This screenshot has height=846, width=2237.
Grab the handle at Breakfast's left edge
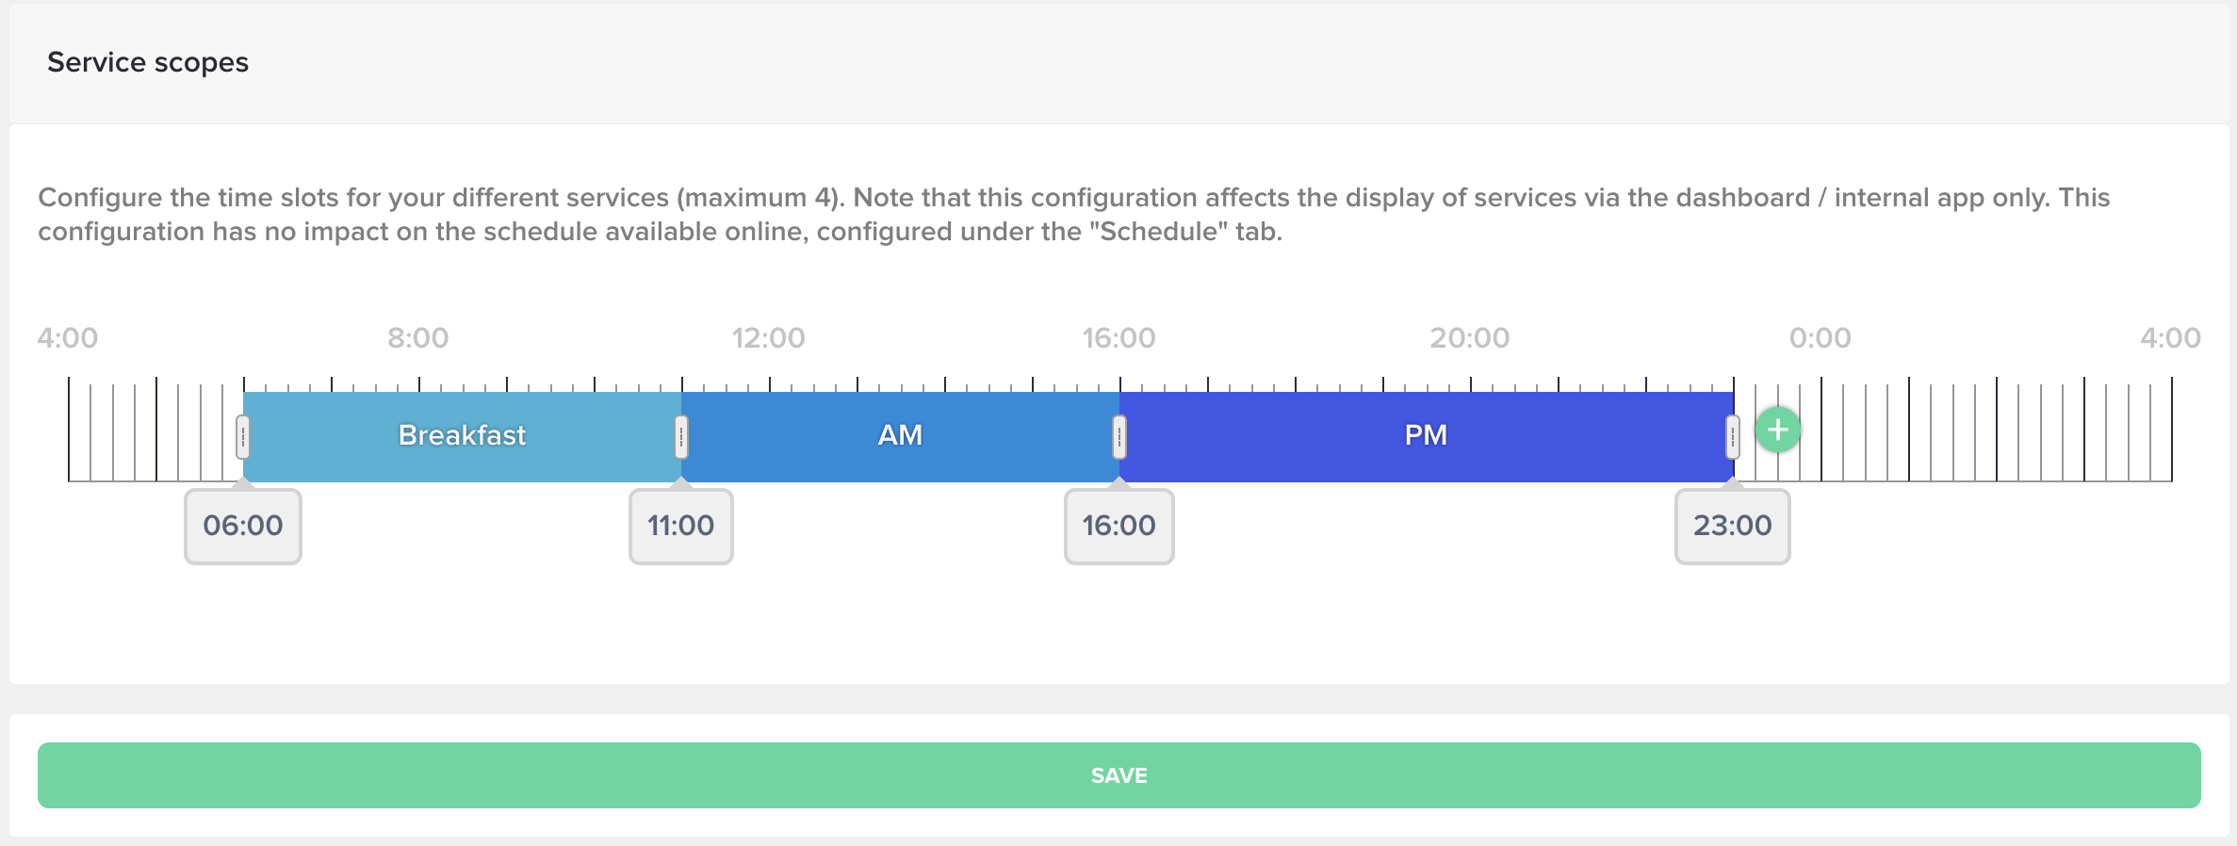243,436
